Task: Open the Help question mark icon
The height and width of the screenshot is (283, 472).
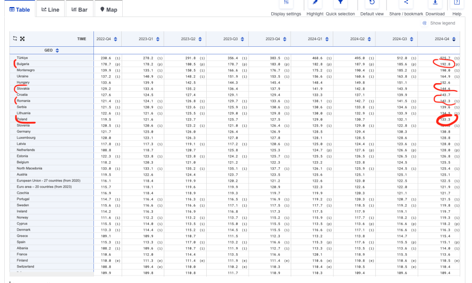Action: (x=457, y=3)
